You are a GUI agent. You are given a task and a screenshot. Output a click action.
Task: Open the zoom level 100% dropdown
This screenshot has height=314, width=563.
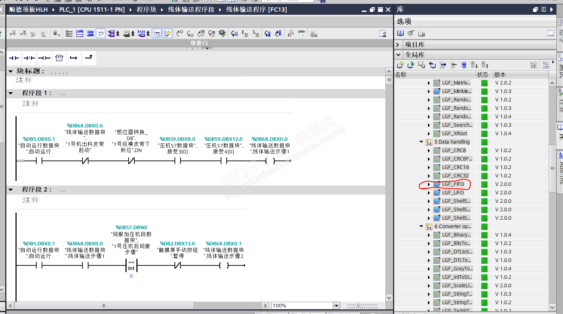click(336, 306)
